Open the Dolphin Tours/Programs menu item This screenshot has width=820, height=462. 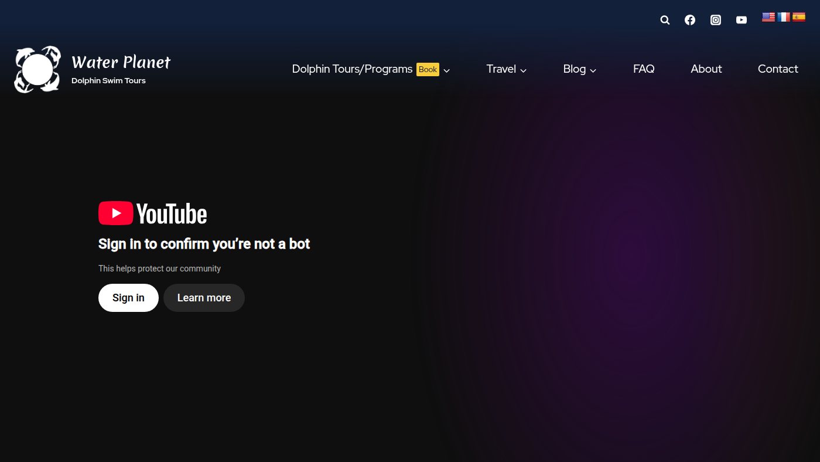pyautogui.click(x=352, y=69)
